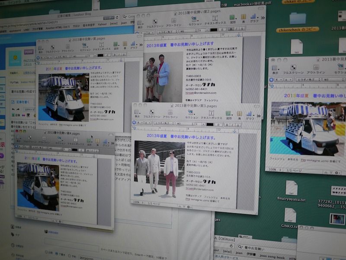346x260 pixels.
Task: Click Outline icon in rightmost Pages window
Action: click(x=316, y=67)
